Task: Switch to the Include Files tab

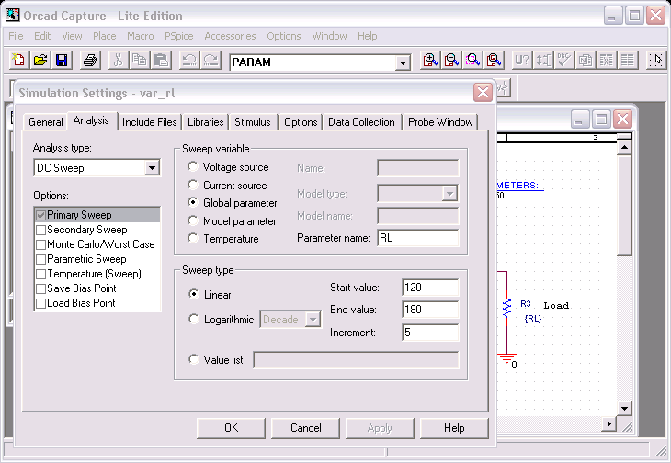Action: tap(149, 122)
